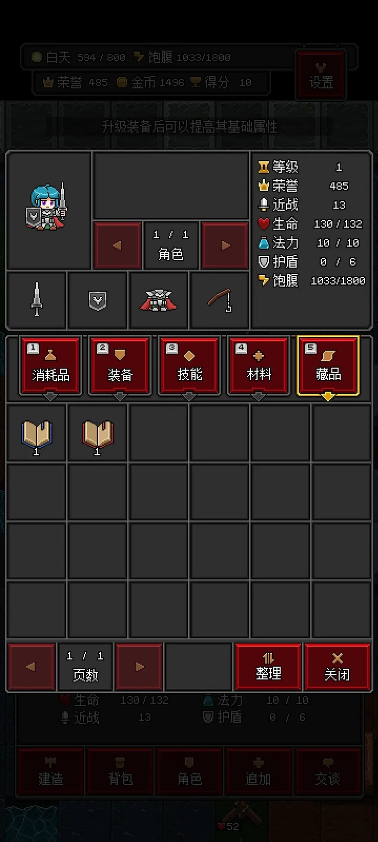Go to next inventory page

point(139,667)
